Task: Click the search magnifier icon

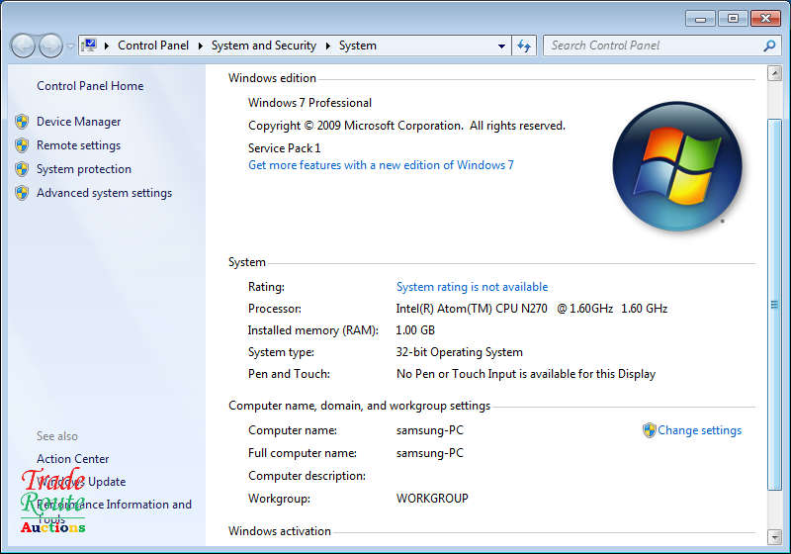Action: coord(769,46)
